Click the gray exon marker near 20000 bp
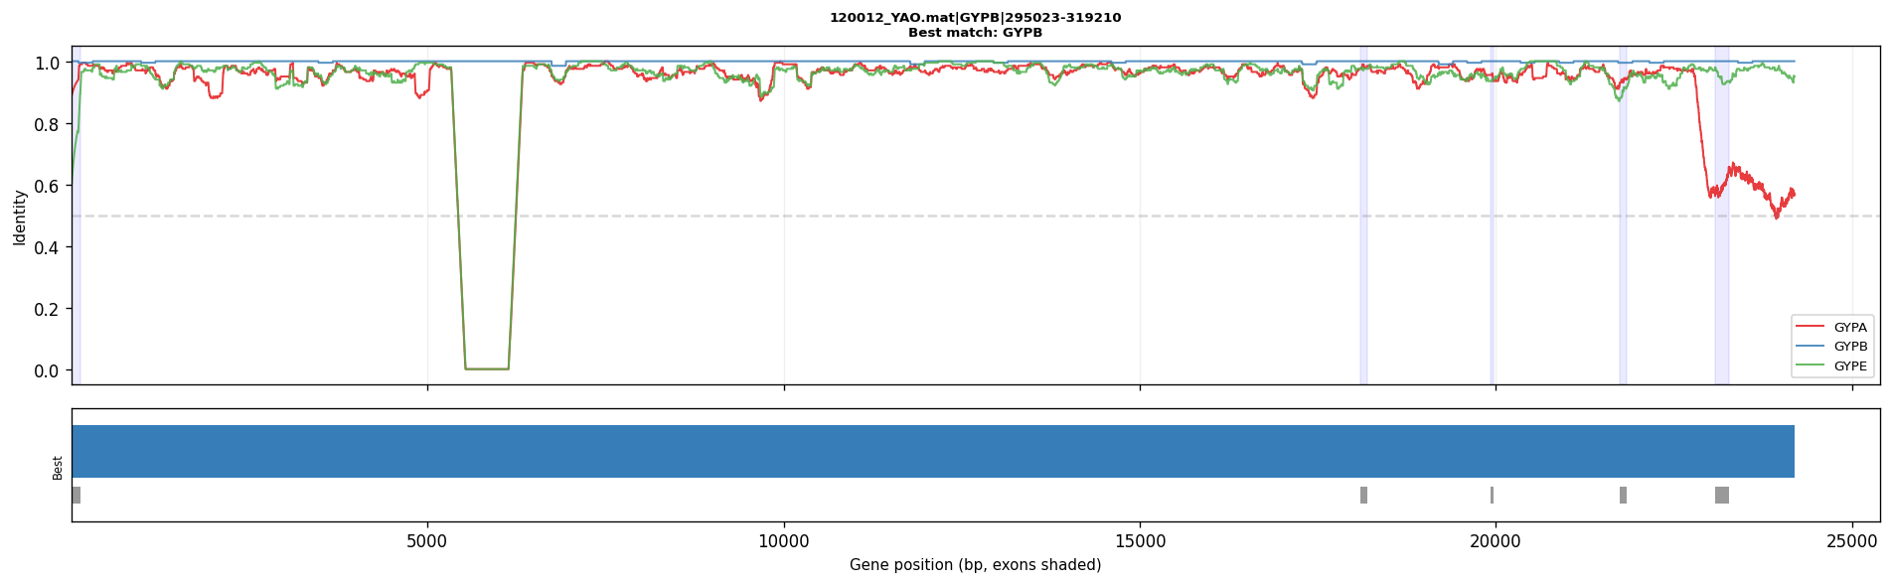The image size is (1892, 584). [x=1492, y=495]
